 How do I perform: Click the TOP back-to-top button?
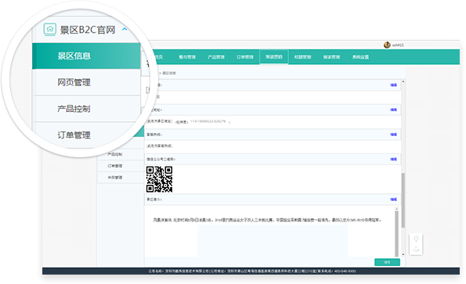click(x=416, y=250)
